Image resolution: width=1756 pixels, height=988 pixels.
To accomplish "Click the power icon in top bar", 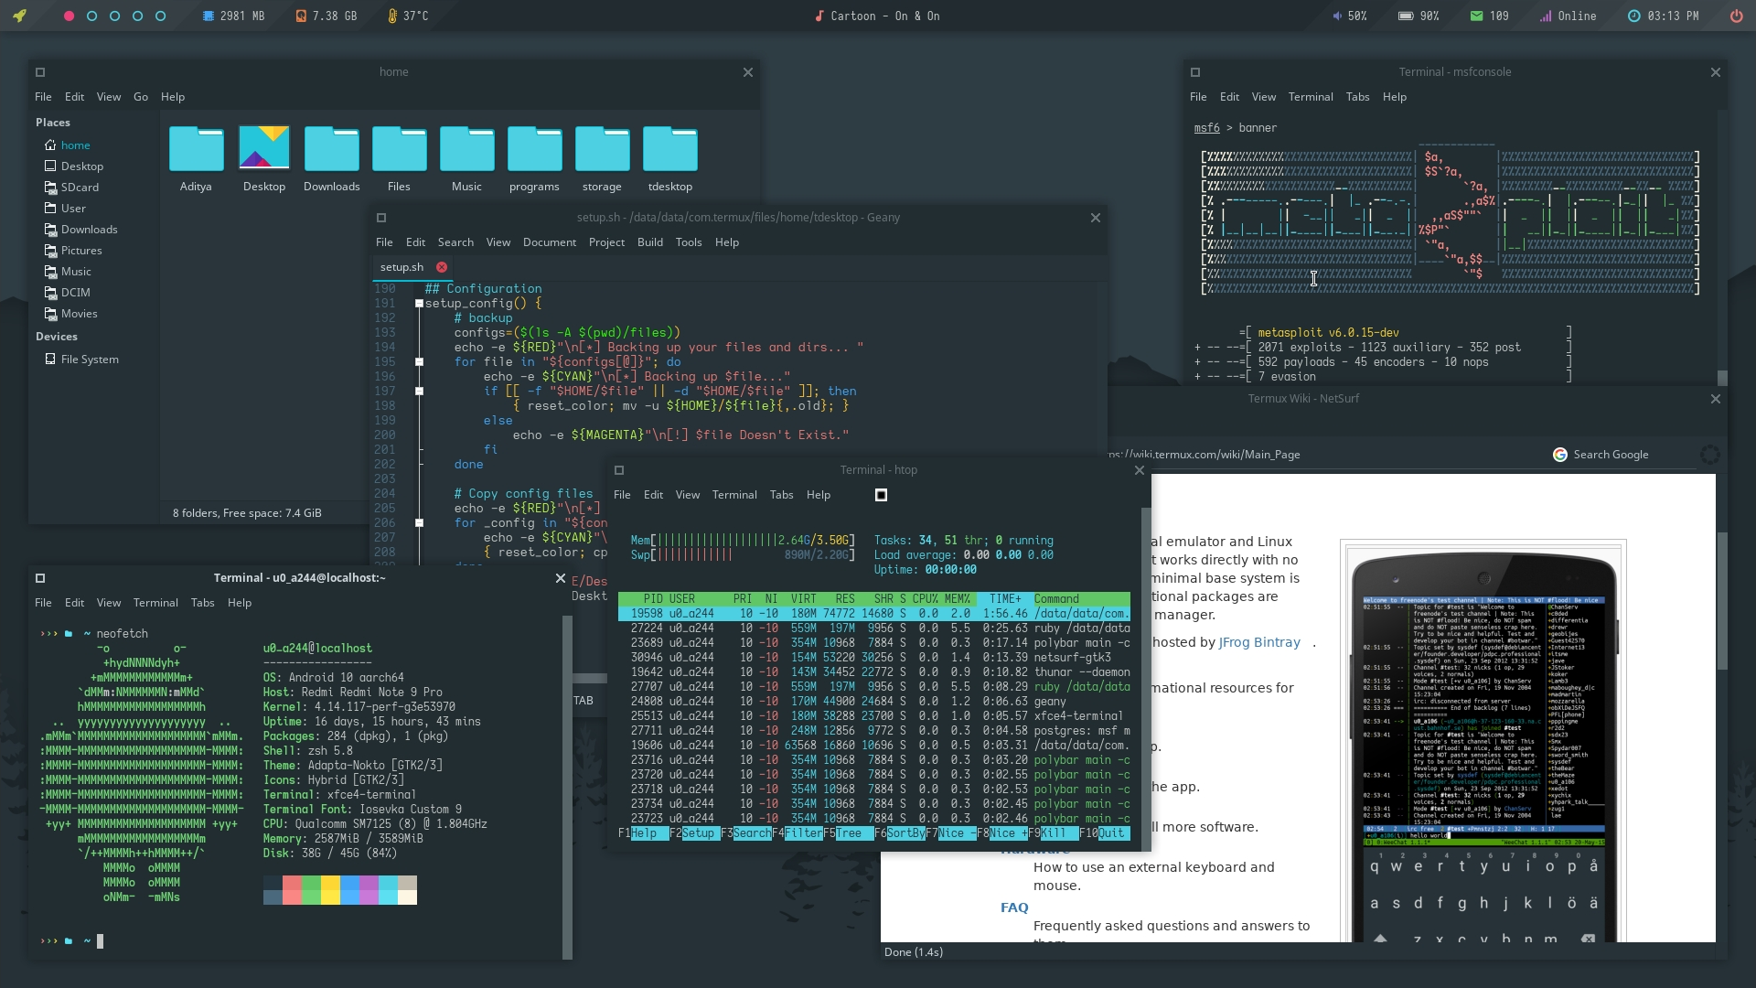I will [1736, 16].
